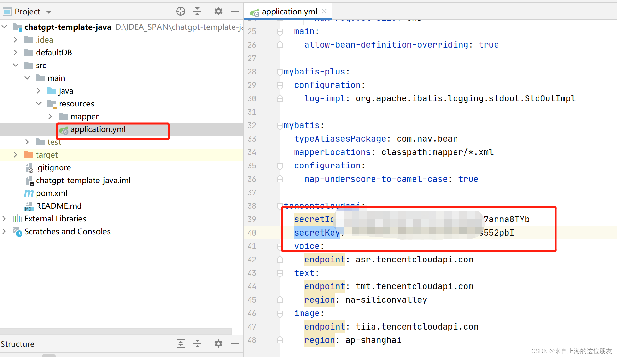Click the MD icon of README.md
This screenshot has height=357, width=617.
click(x=29, y=206)
